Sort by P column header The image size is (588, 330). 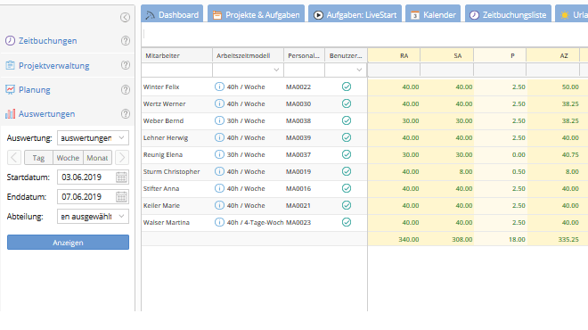pos(500,55)
